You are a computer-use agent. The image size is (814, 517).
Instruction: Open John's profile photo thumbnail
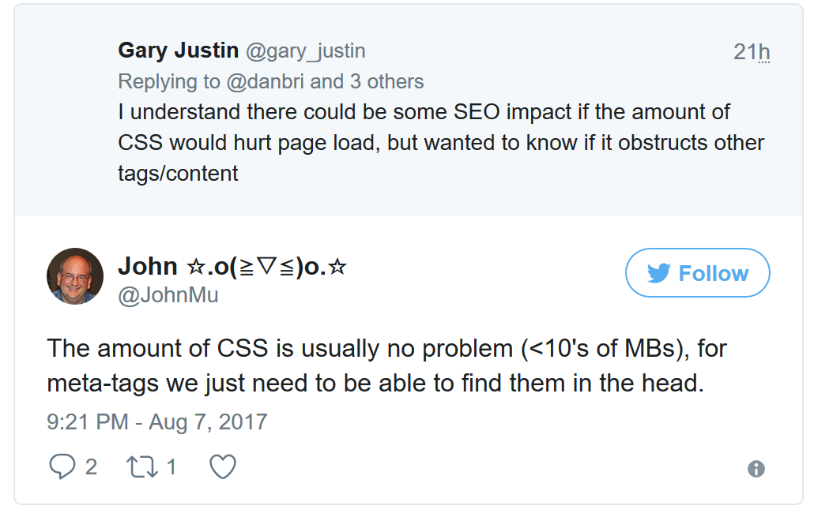point(75,276)
